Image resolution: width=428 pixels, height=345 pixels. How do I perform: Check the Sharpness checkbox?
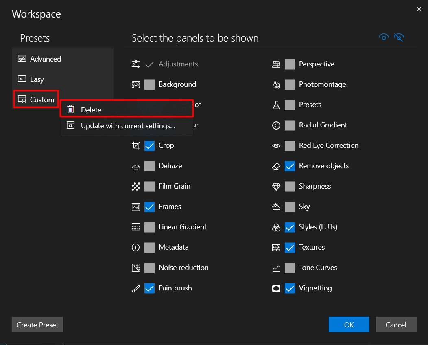tap(290, 187)
